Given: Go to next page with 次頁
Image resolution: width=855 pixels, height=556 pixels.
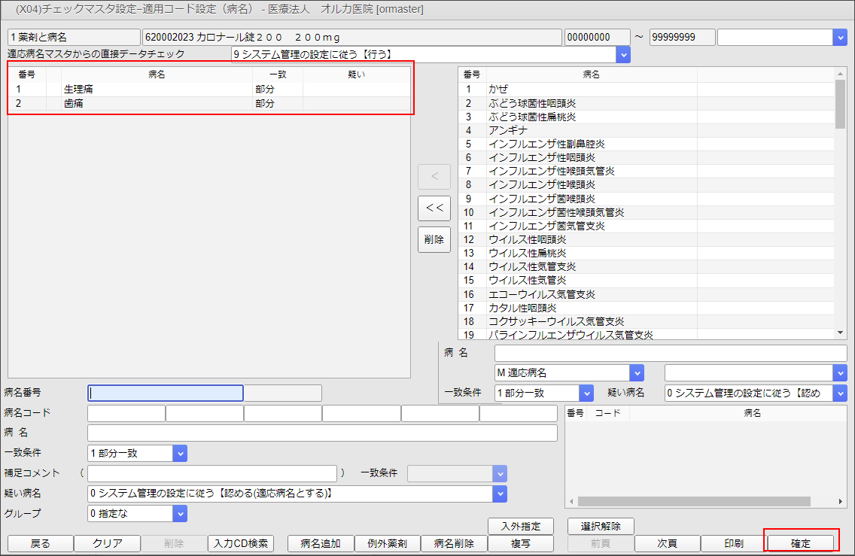Looking at the screenshot, I should (667, 543).
